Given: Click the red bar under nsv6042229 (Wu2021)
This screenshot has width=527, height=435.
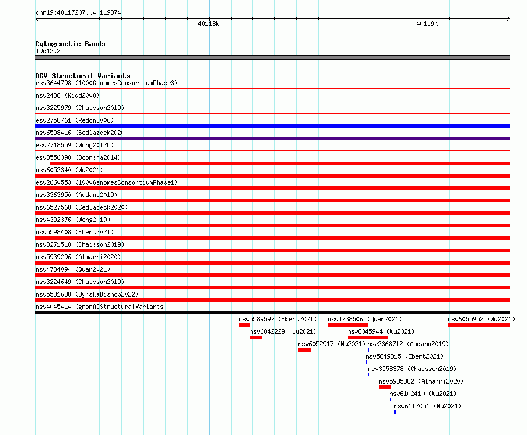Looking at the screenshot, I should (256, 337).
